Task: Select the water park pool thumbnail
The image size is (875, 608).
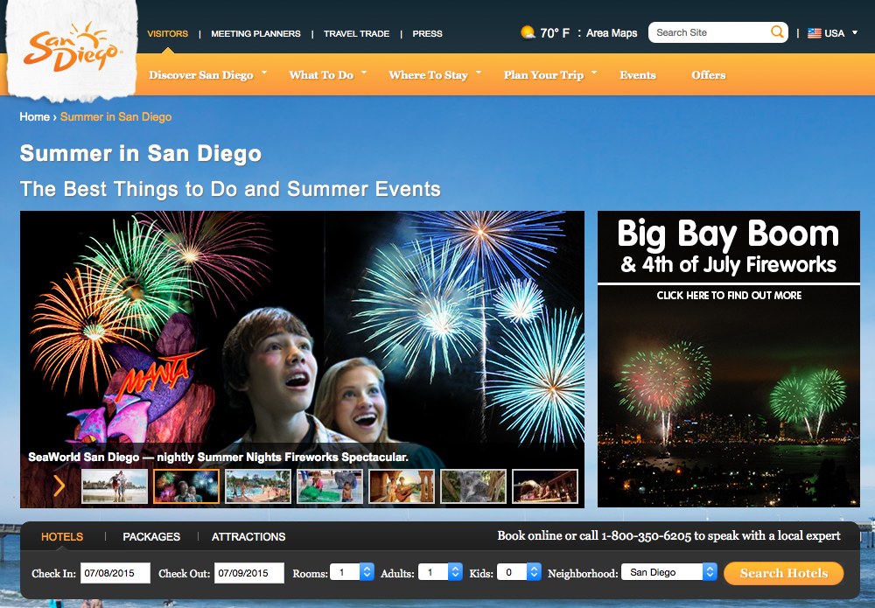Action: [x=258, y=486]
